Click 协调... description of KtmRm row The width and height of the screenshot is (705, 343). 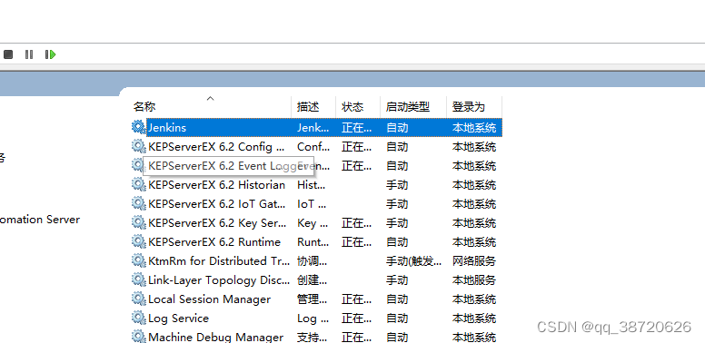click(312, 260)
